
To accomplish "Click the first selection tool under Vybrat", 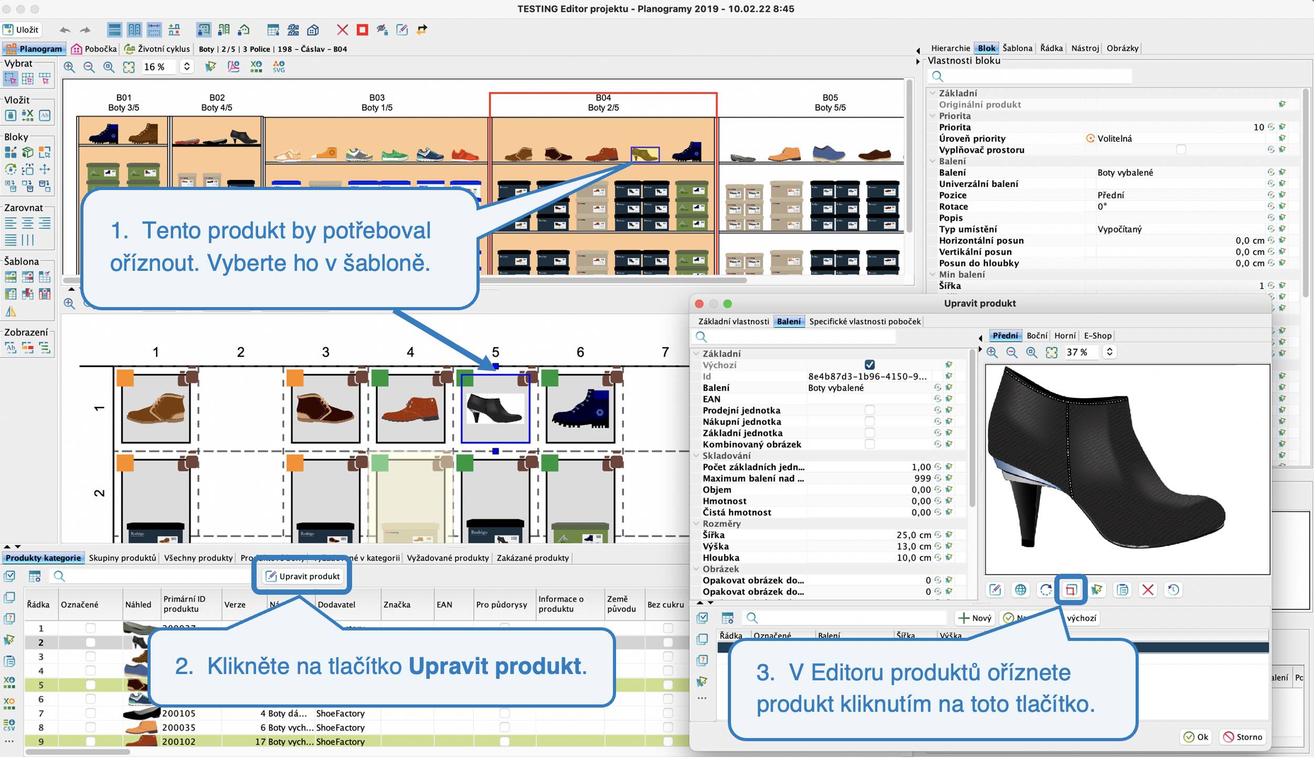I will click(x=10, y=79).
